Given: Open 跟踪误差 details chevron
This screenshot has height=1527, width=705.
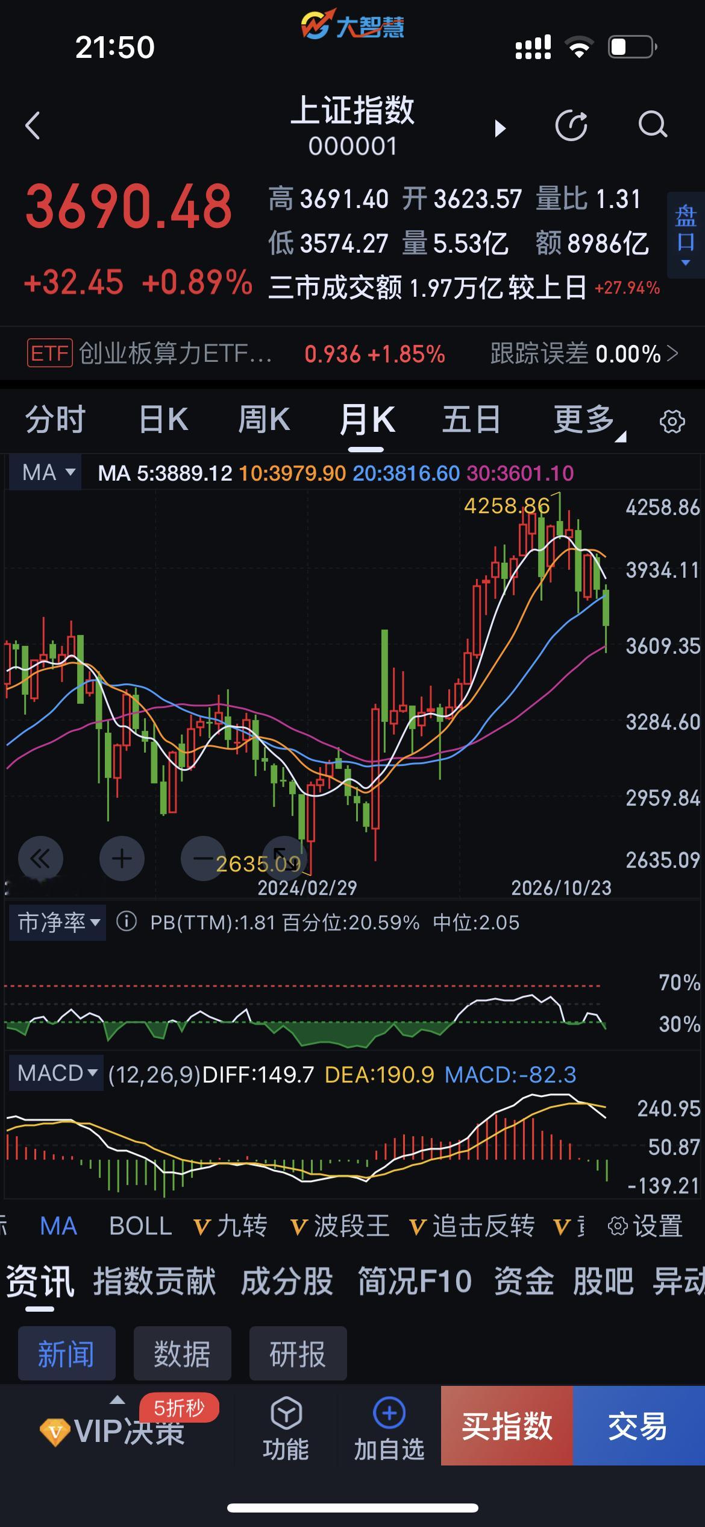Looking at the screenshot, I should click(x=672, y=353).
